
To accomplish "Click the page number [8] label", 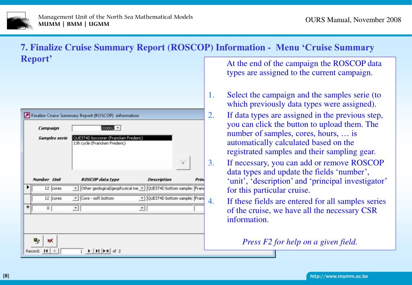I will [x=6, y=276].
